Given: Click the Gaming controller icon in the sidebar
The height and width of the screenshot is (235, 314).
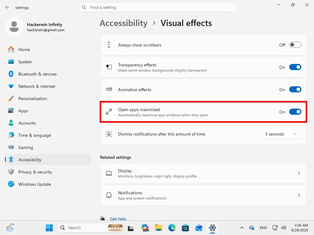Looking at the screenshot, I should [11, 147].
